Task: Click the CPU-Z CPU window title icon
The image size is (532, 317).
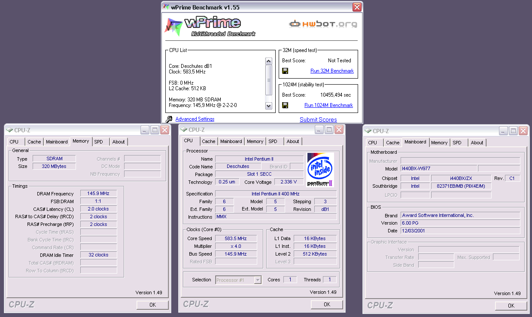Action: pos(184,130)
